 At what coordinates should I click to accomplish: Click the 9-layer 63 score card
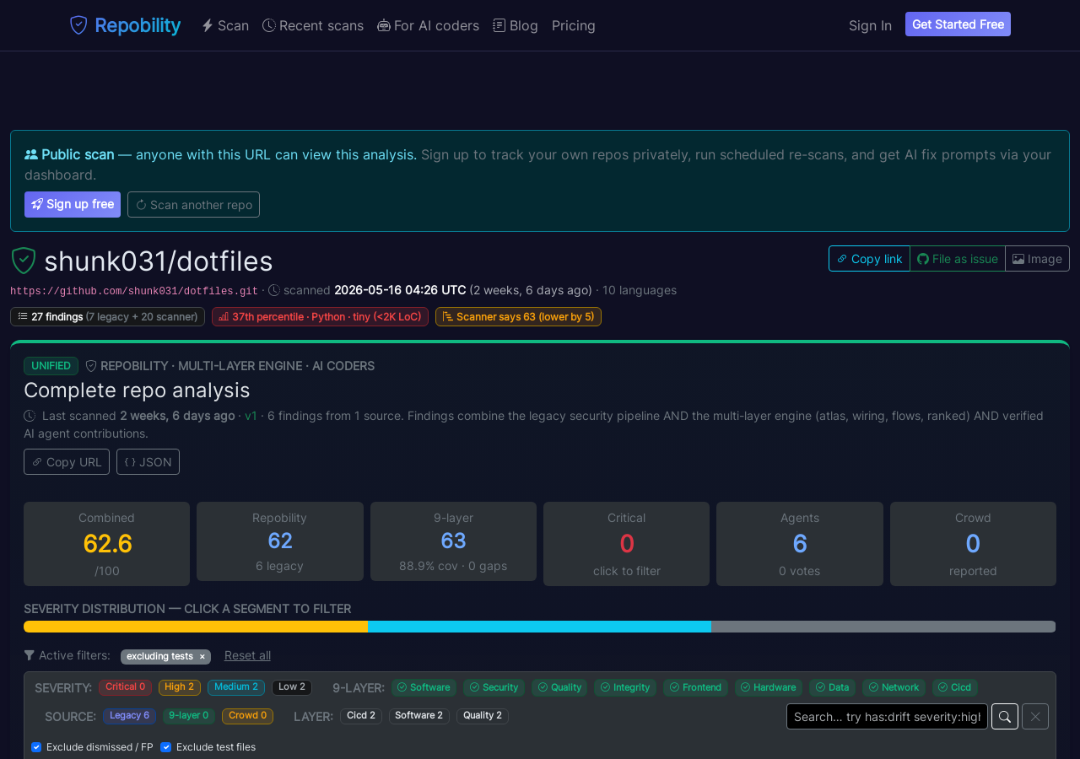point(453,541)
